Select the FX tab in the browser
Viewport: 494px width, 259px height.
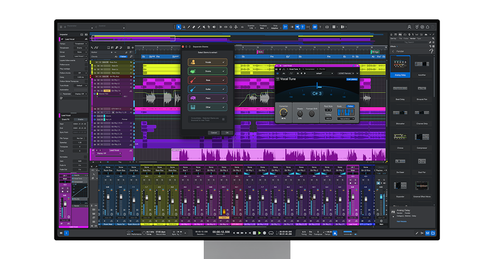[400, 35]
